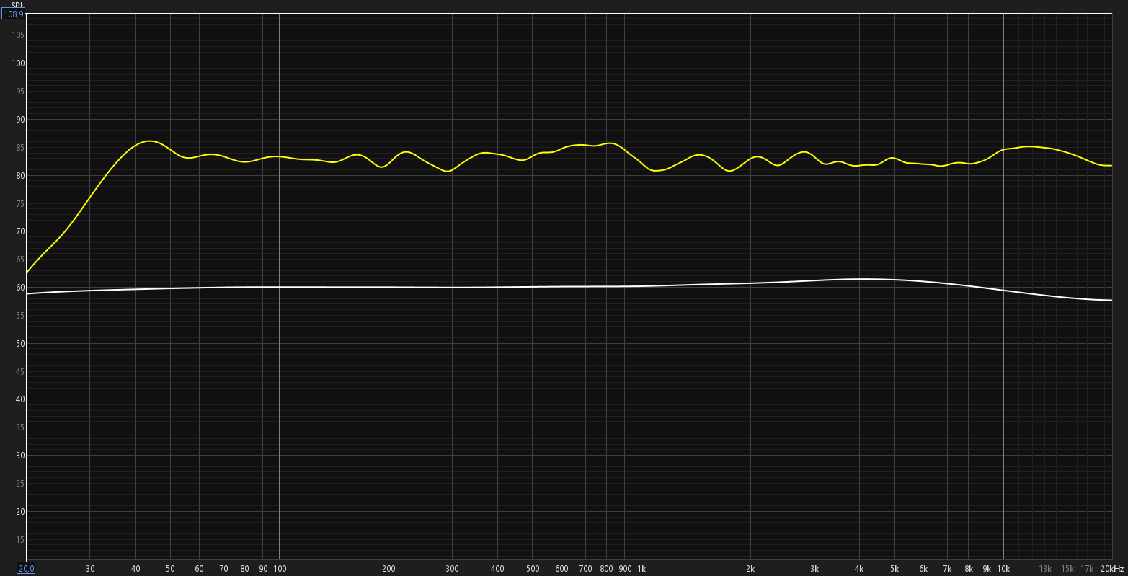Click the 55 dB vertical axis label

coord(20,316)
